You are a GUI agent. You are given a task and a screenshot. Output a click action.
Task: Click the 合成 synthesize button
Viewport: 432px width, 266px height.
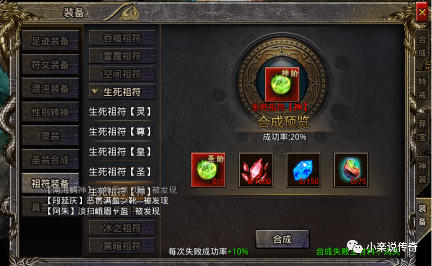282,239
